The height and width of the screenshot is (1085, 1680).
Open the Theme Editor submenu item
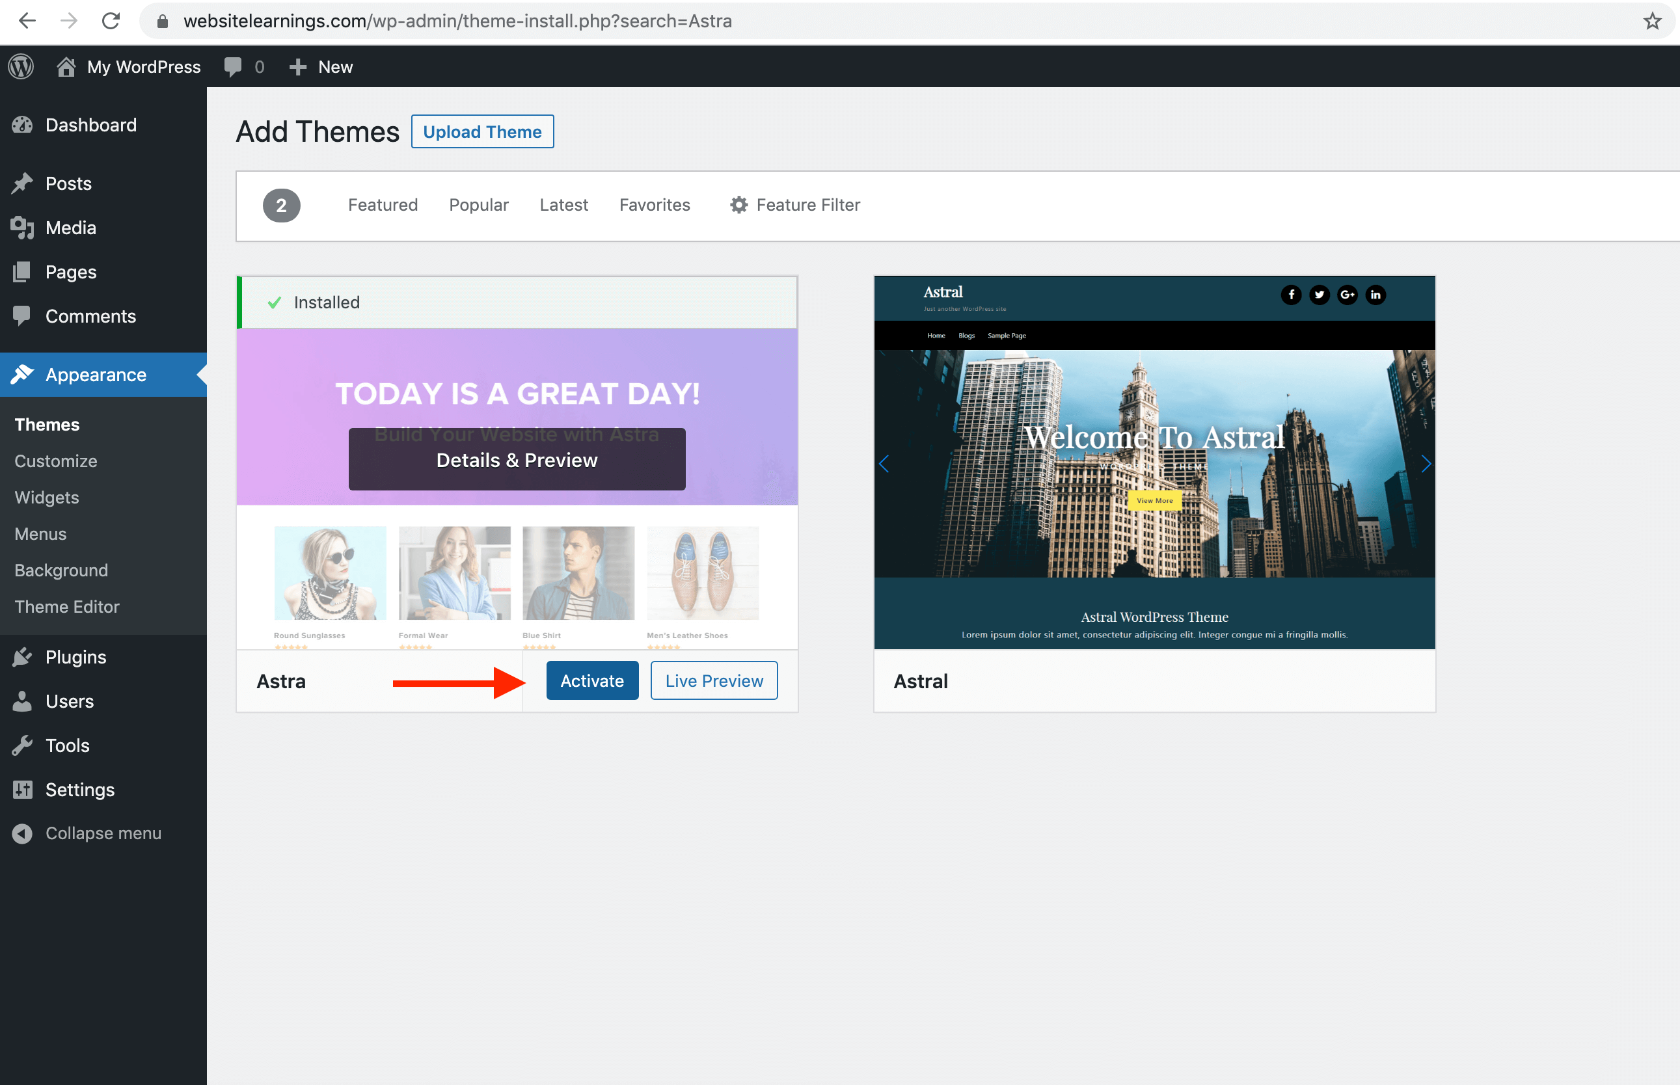click(67, 607)
